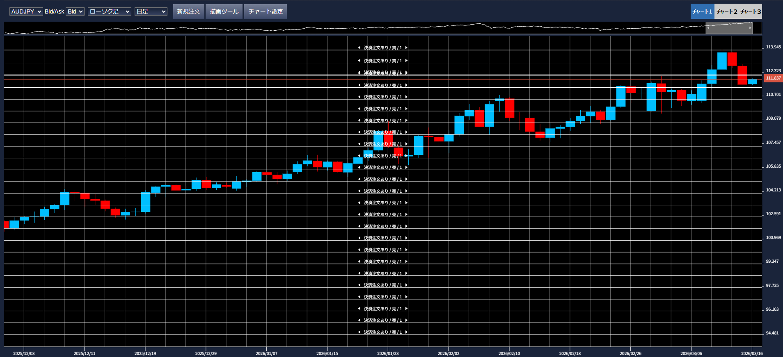Click right arrow of bottommost sell order label
The width and height of the screenshot is (783, 357).
click(406, 332)
